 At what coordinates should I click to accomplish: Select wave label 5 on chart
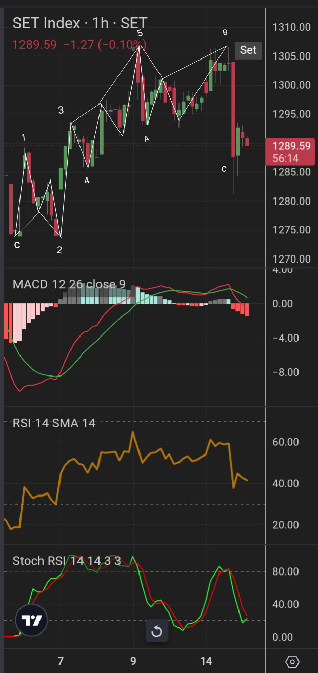140,34
